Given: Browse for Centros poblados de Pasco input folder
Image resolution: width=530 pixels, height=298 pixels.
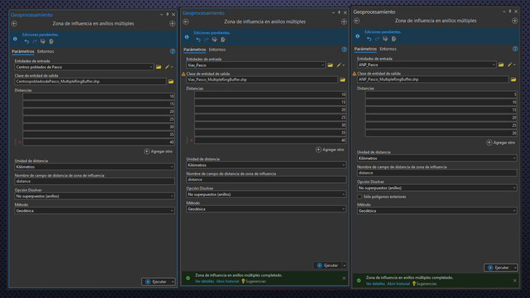Looking at the screenshot, I should [159, 67].
